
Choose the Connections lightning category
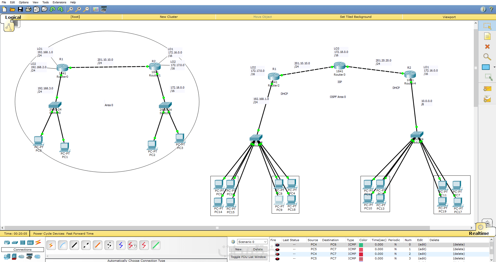38,242
